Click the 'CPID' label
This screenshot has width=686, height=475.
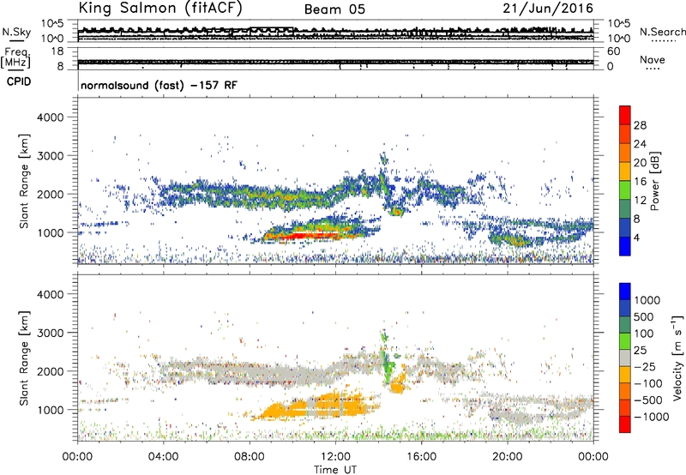click(x=19, y=81)
